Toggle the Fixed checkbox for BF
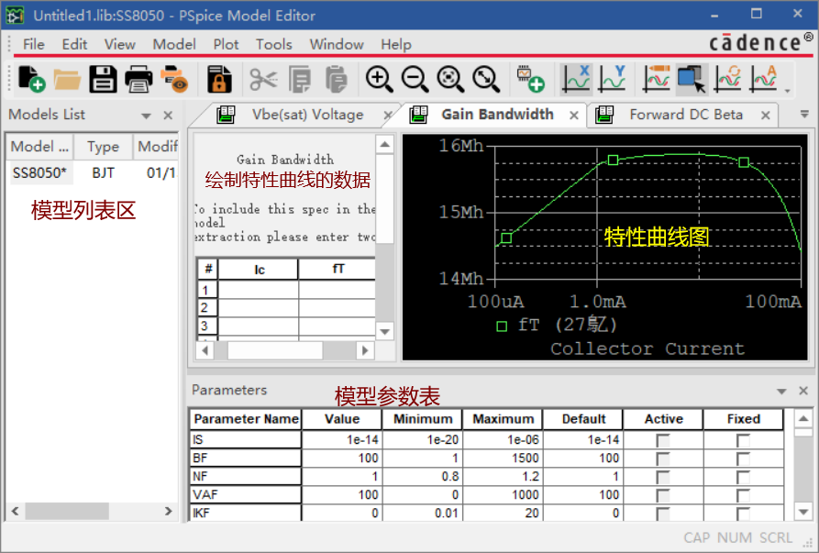 pyautogui.click(x=743, y=459)
